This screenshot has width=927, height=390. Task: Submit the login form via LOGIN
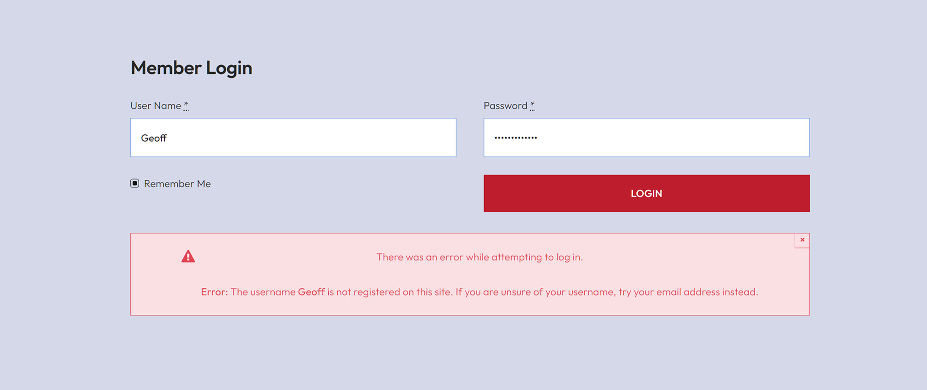click(x=646, y=193)
